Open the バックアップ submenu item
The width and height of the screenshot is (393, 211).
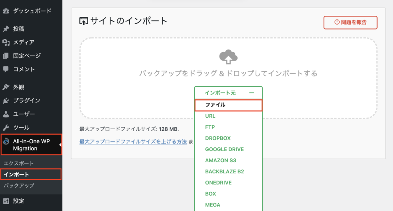click(19, 186)
